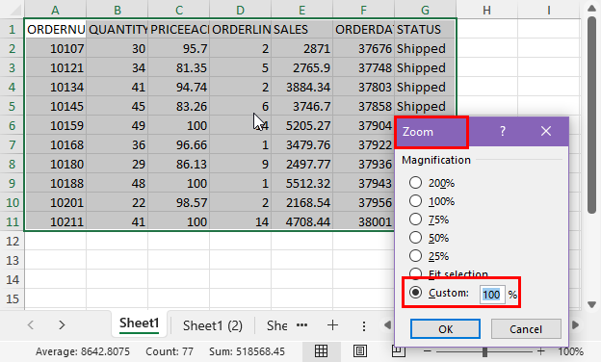Select the 200% magnification option
This screenshot has width=601, height=362.
pyautogui.click(x=415, y=183)
